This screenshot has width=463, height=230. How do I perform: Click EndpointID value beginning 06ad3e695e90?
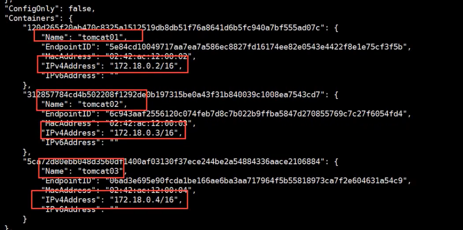(x=256, y=180)
